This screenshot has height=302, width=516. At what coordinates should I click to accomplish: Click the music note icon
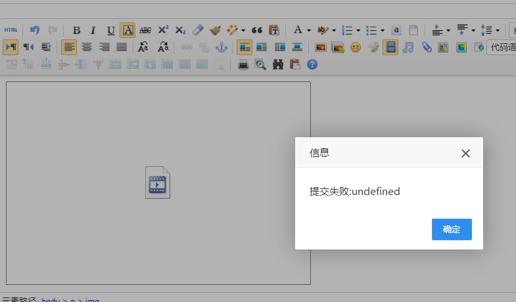[408, 47]
